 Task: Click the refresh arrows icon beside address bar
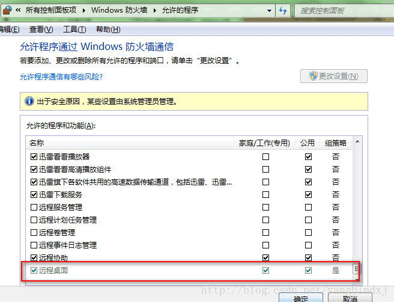point(283,11)
